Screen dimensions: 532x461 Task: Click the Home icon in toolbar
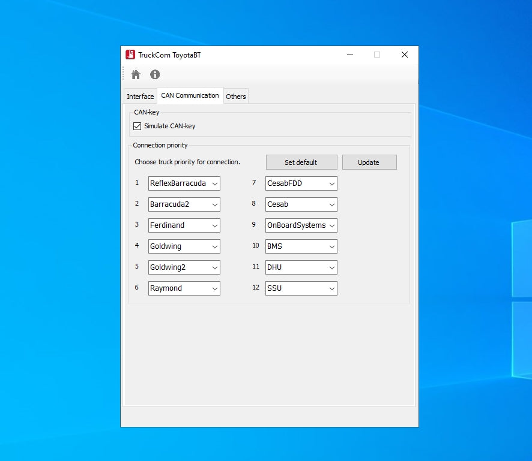pyautogui.click(x=136, y=74)
